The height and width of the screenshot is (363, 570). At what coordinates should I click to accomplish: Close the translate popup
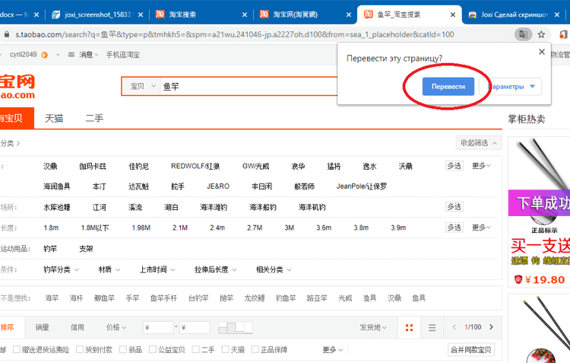(542, 52)
